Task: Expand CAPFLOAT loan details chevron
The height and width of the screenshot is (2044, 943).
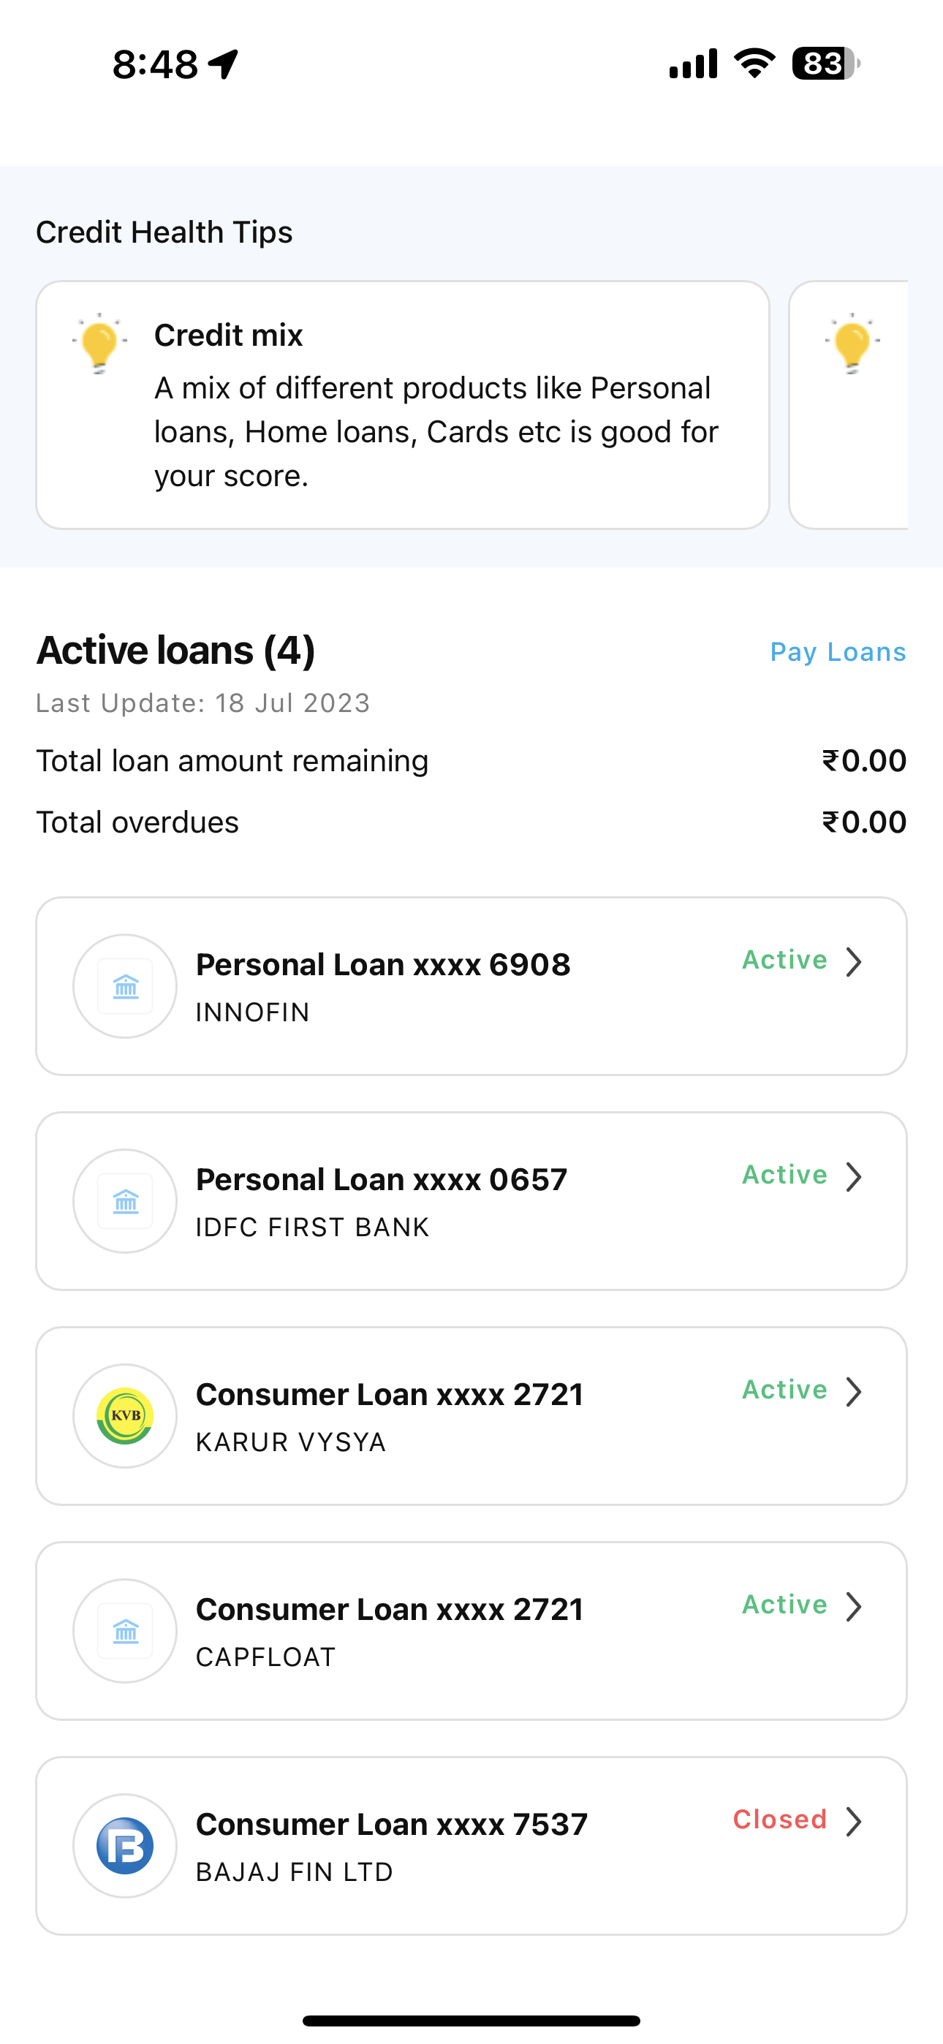Action: (x=854, y=1607)
